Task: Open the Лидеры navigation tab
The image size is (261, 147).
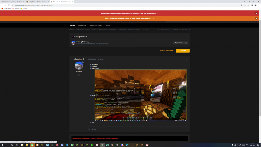Action: pyautogui.click(x=107, y=25)
